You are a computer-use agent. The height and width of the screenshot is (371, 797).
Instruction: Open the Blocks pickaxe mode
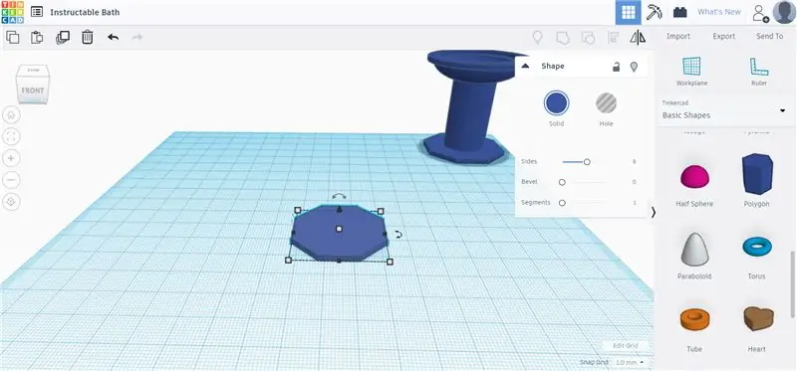[655, 12]
